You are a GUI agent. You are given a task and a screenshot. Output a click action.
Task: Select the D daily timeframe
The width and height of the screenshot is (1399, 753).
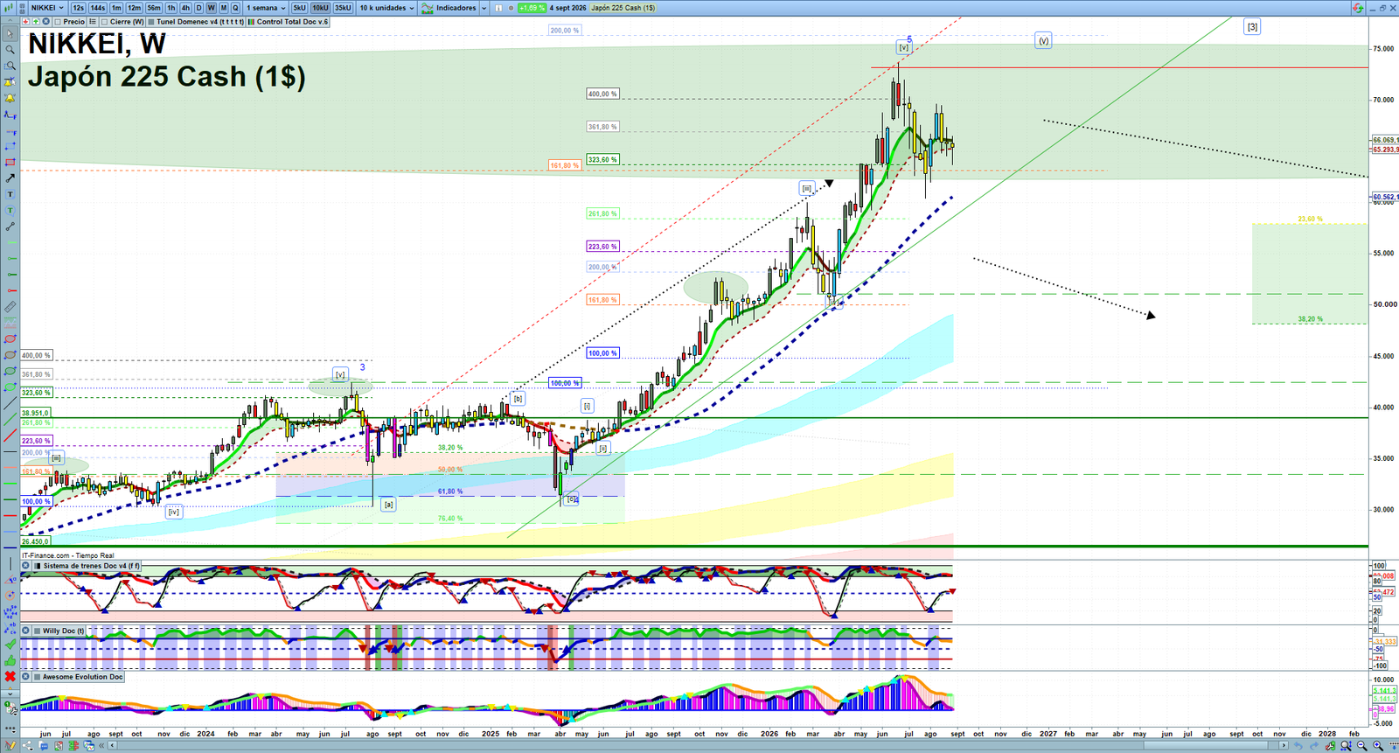click(x=198, y=8)
